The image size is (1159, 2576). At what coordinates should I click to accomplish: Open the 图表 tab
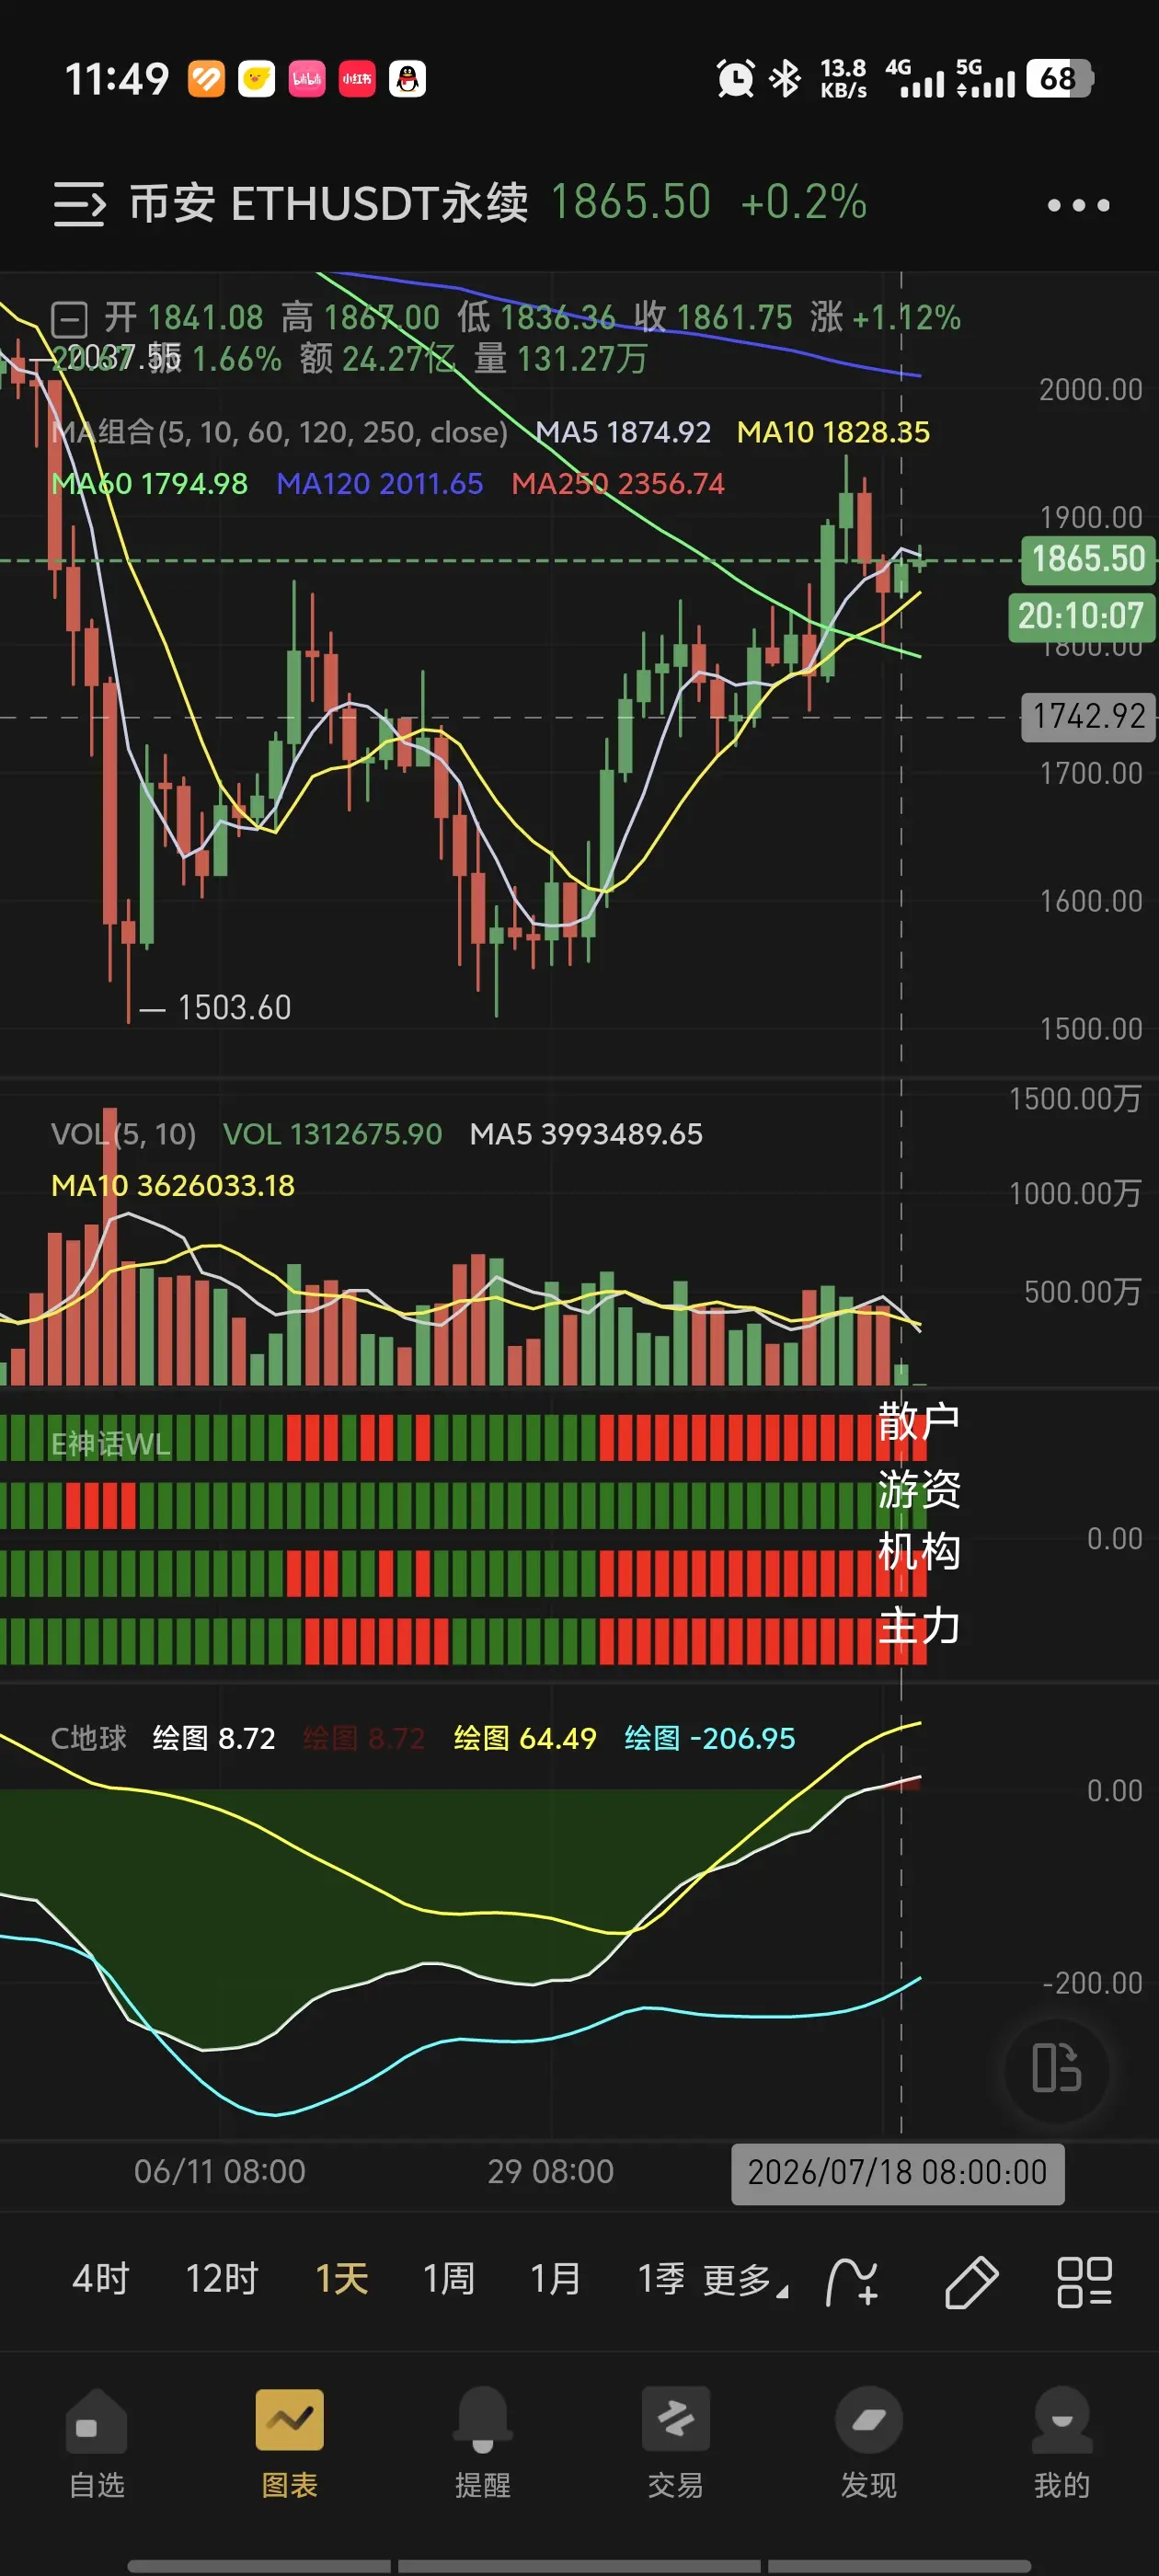[290, 2445]
